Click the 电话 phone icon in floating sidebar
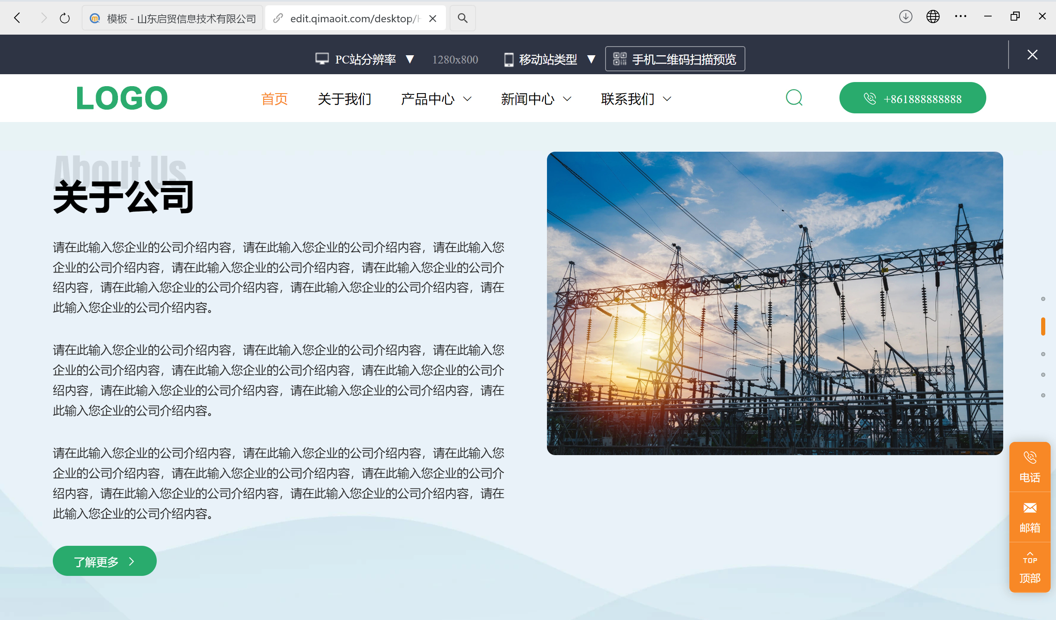 pyautogui.click(x=1029, y=457)
